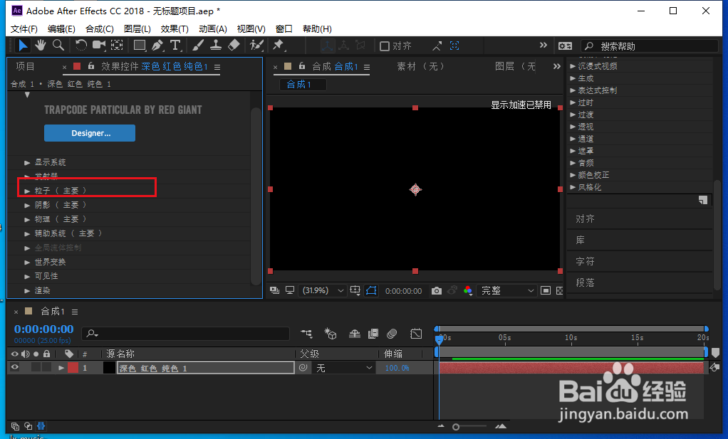Open grid and guide options icon

355,291
